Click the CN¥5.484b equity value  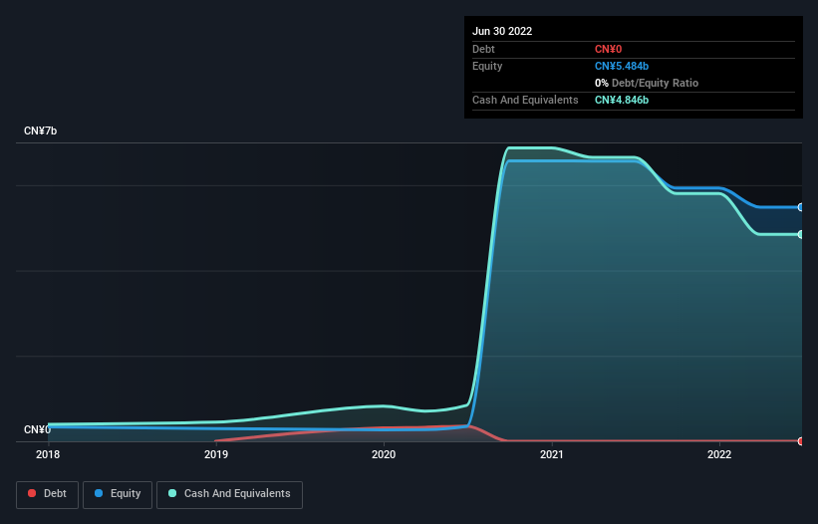(x=622, y=66)
